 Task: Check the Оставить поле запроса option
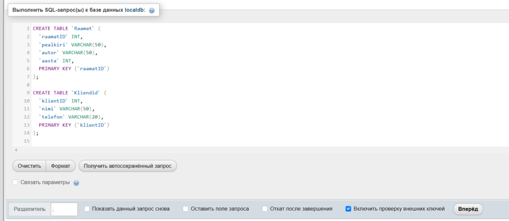click(186, 209)
